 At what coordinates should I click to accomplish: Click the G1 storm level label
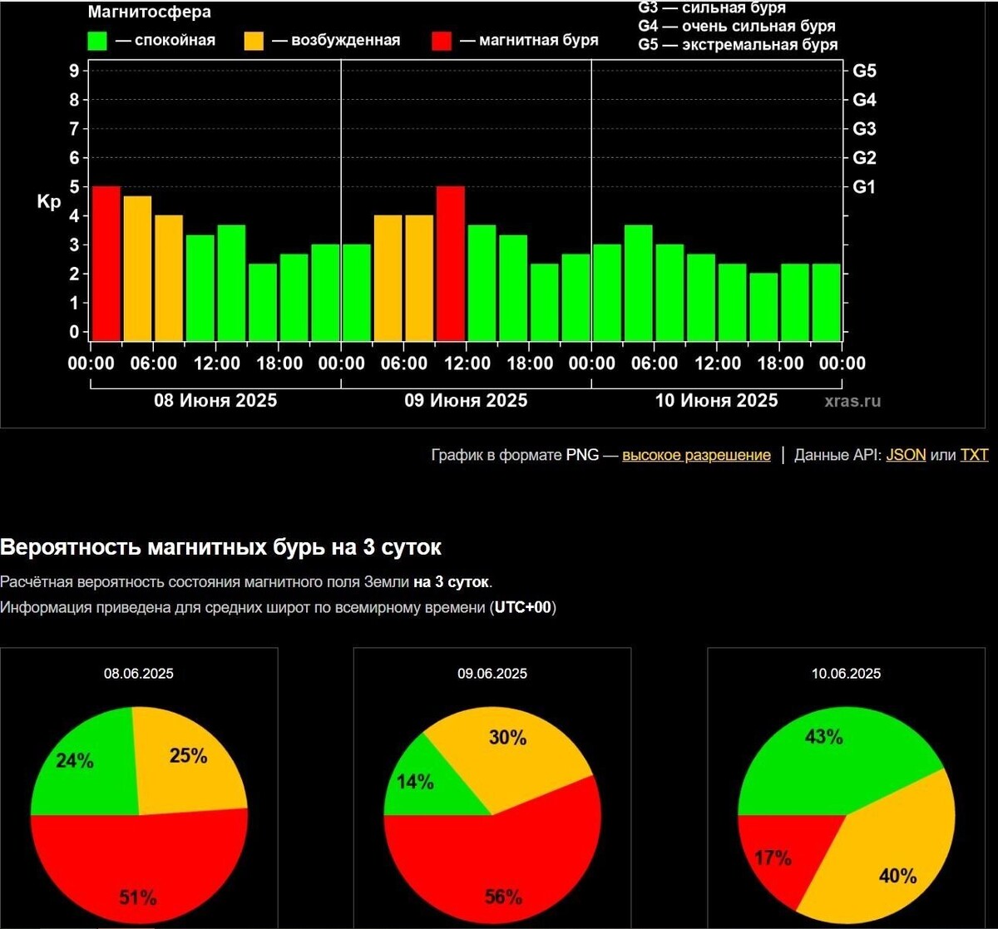865,187
